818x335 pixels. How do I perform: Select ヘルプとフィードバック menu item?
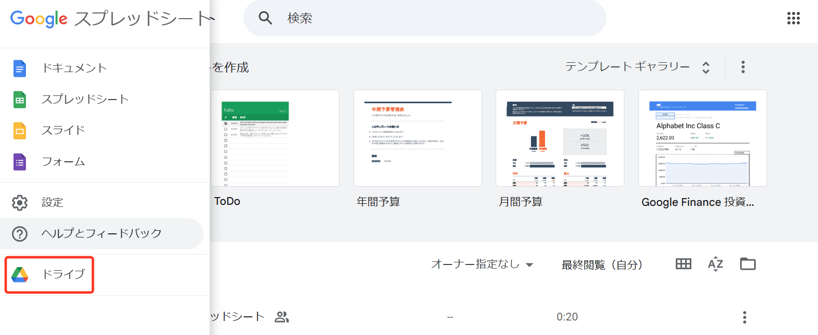tap(102, 234)
